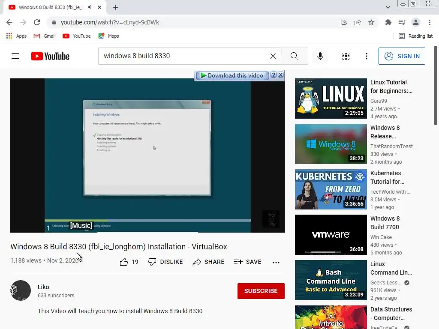Open the Apps bookmark
This screenshot has width=439, height=329.
[16, 36]
